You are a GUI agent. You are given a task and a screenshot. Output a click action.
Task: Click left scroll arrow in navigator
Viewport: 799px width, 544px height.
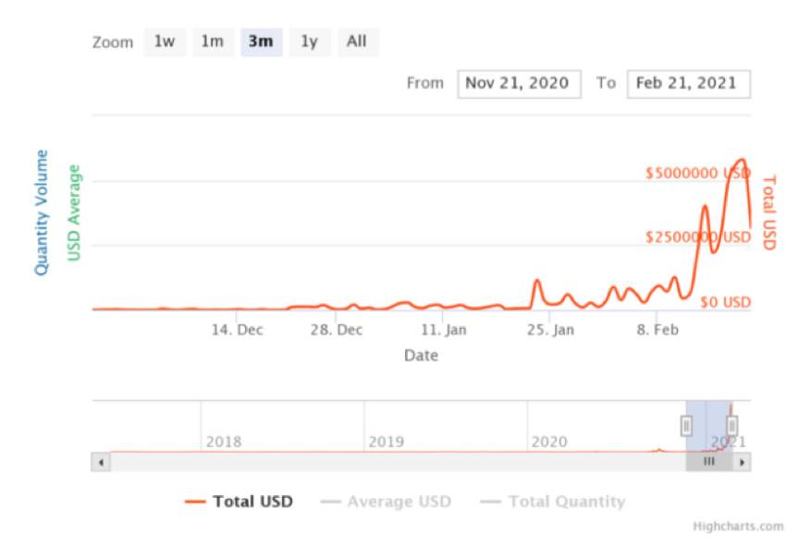(101, 462)
